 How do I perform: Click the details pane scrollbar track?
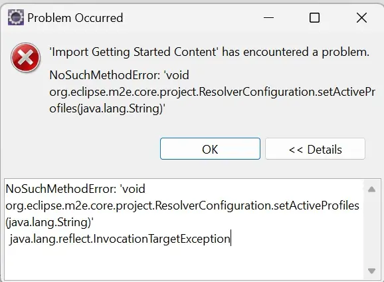(x=372, y=230)
